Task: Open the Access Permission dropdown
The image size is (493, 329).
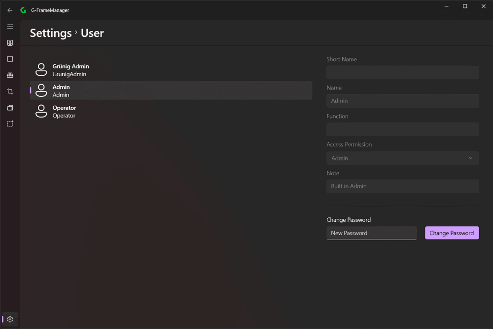Action: (x=402, y=158)
